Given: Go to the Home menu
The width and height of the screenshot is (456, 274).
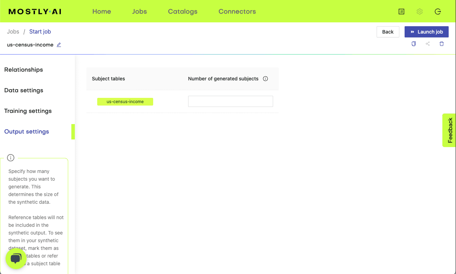Looking at the screenshot, I should [101, 12].
